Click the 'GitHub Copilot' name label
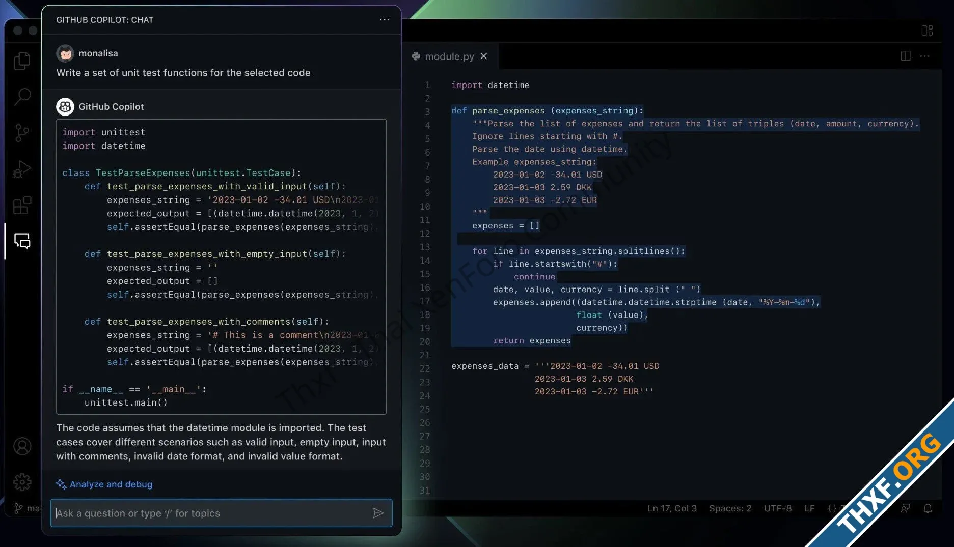 (x=111, y=106)
